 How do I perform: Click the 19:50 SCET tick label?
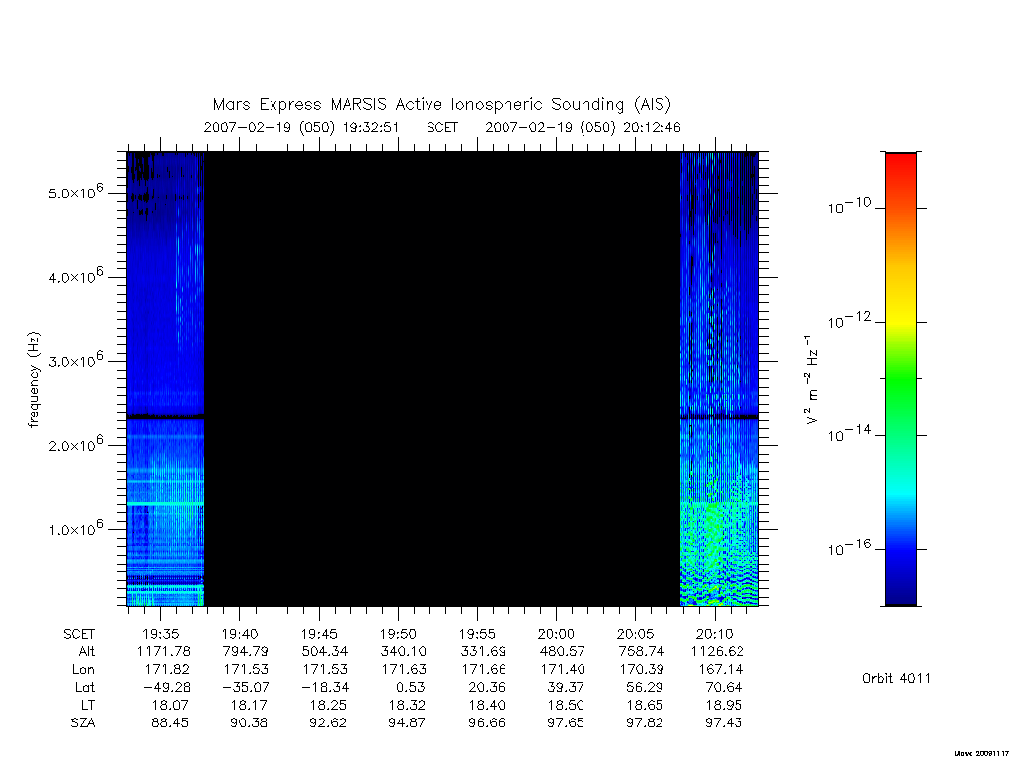tap(398, 634)
